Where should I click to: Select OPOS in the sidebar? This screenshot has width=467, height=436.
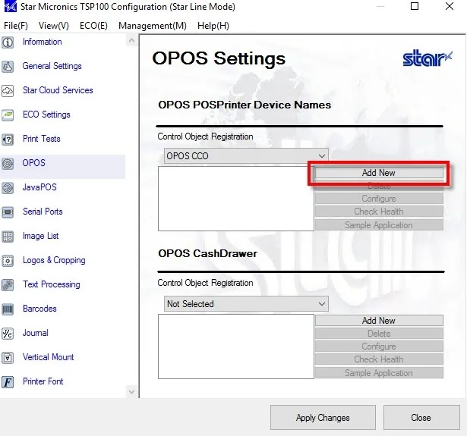(x=34, y=163)
